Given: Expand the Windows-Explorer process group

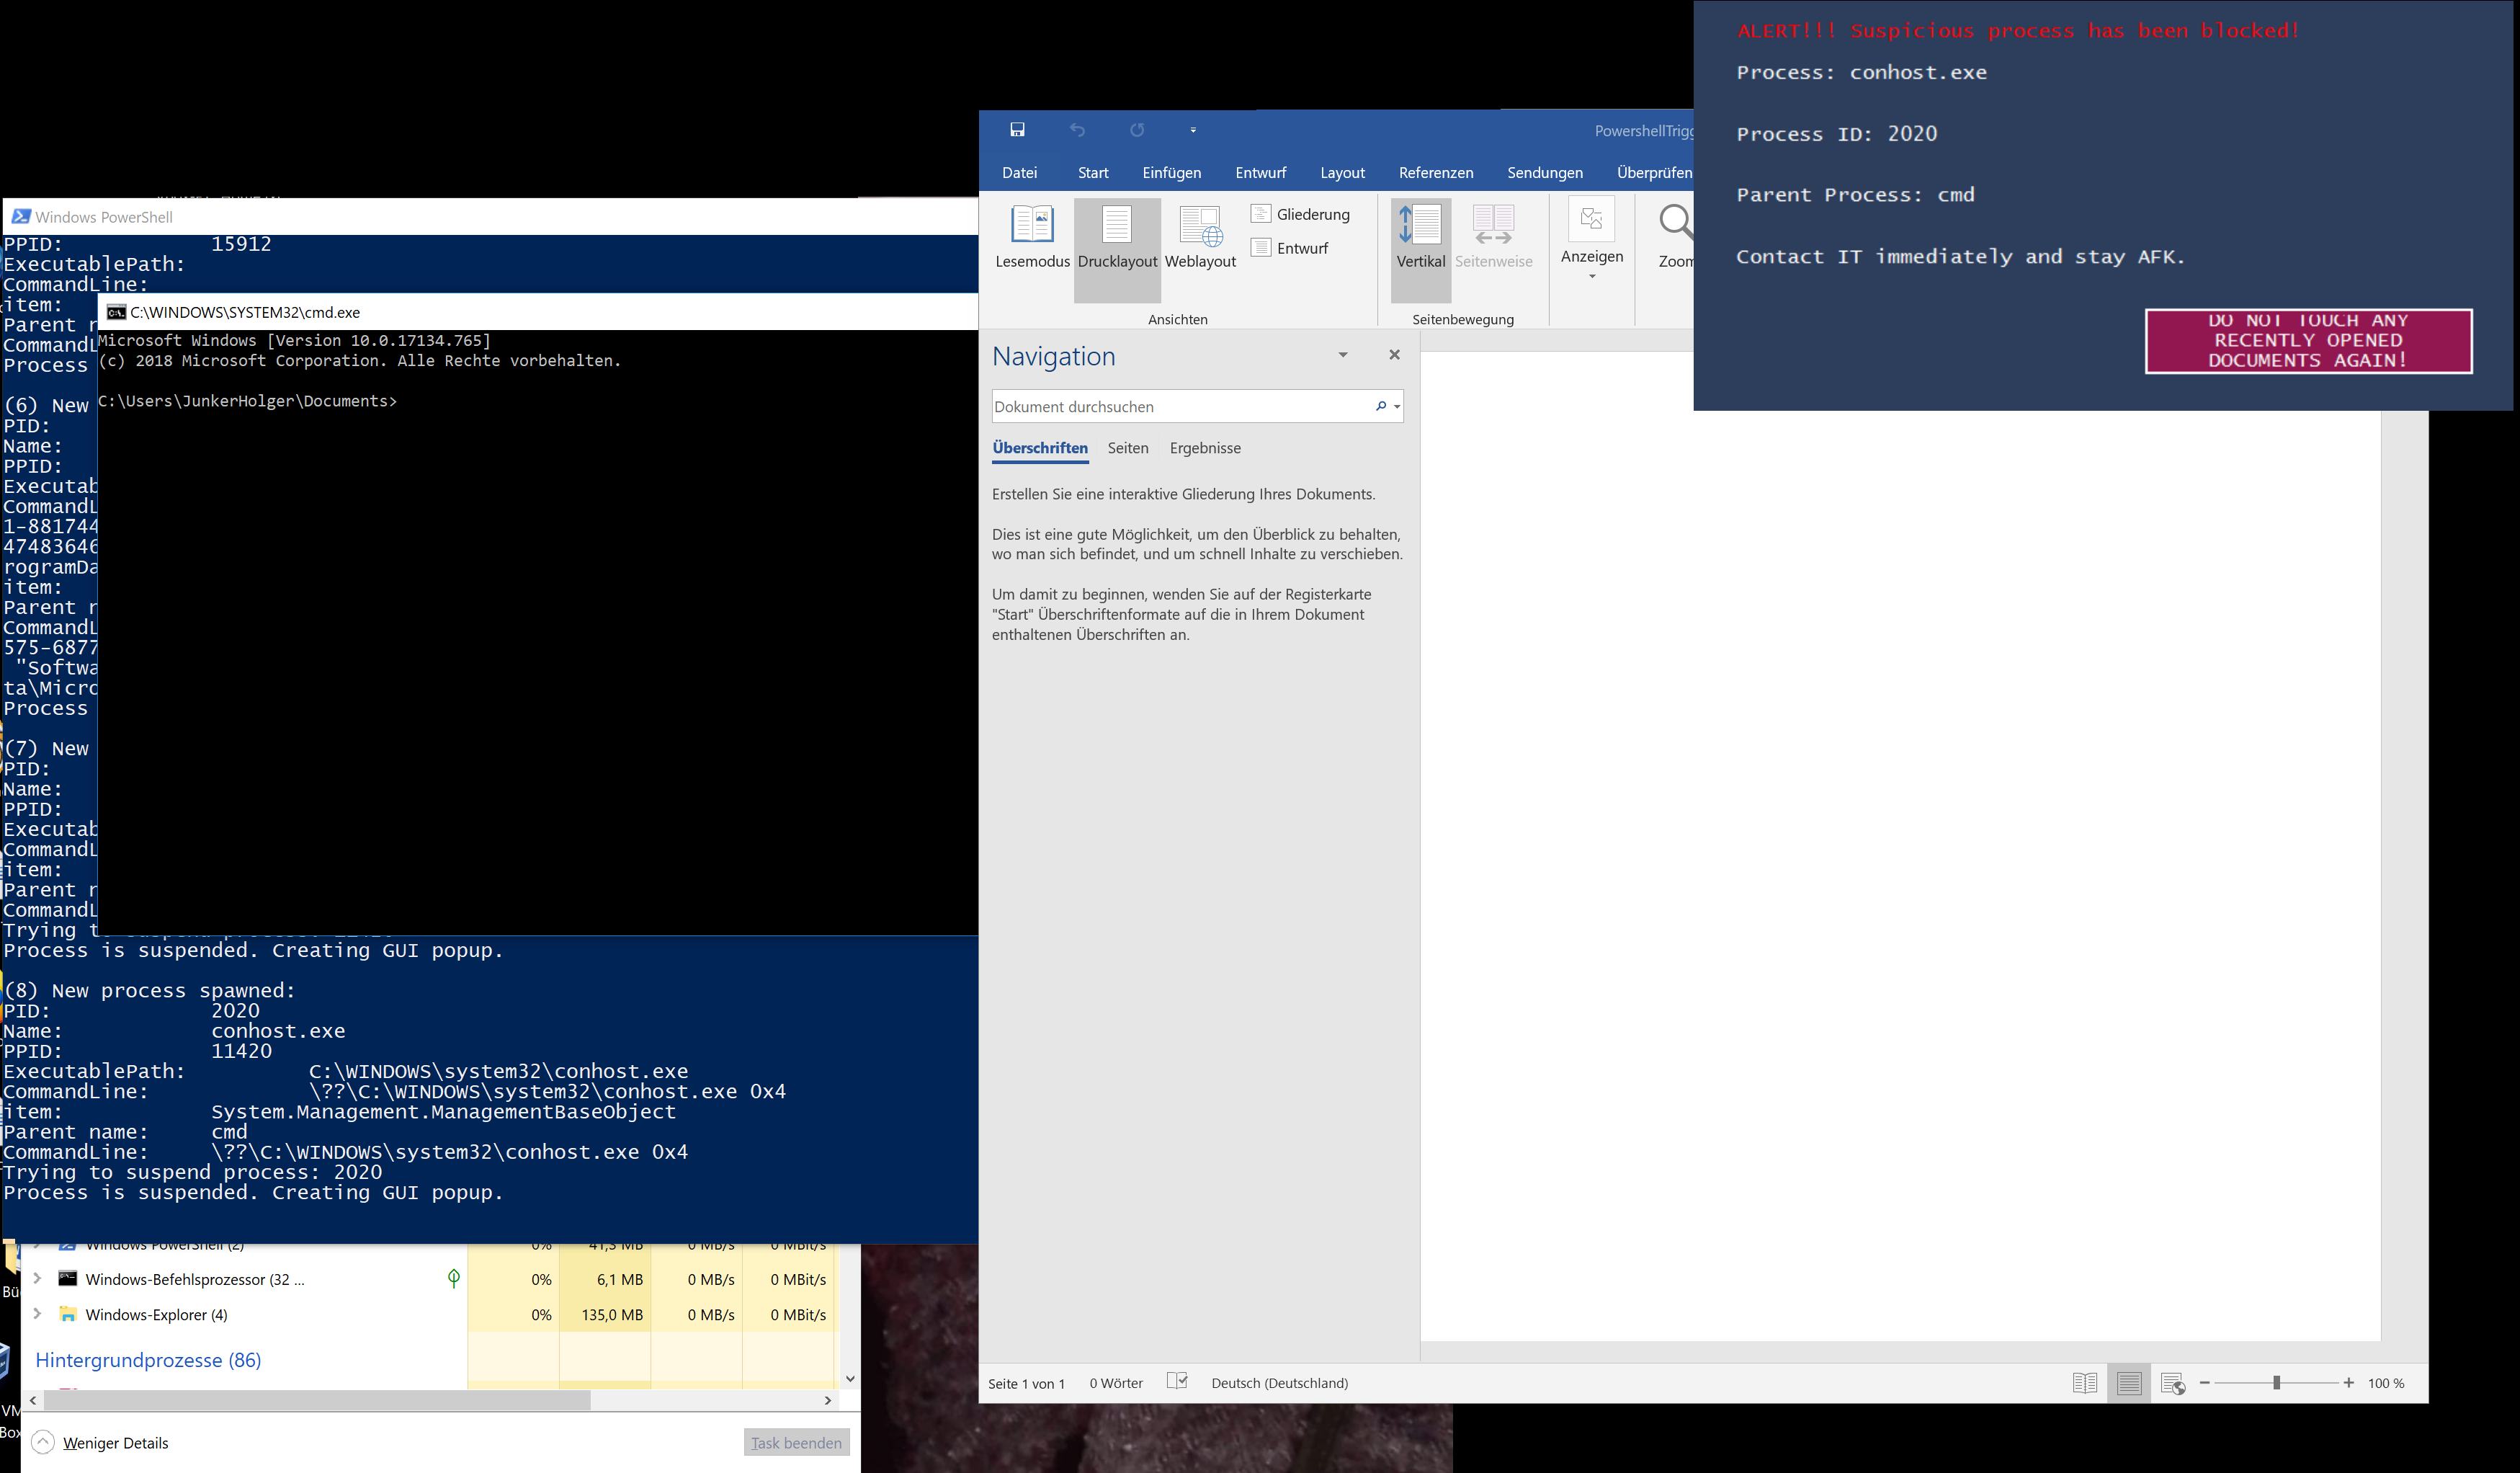Looking at the screenshot, I should (x=37, y=1314).
